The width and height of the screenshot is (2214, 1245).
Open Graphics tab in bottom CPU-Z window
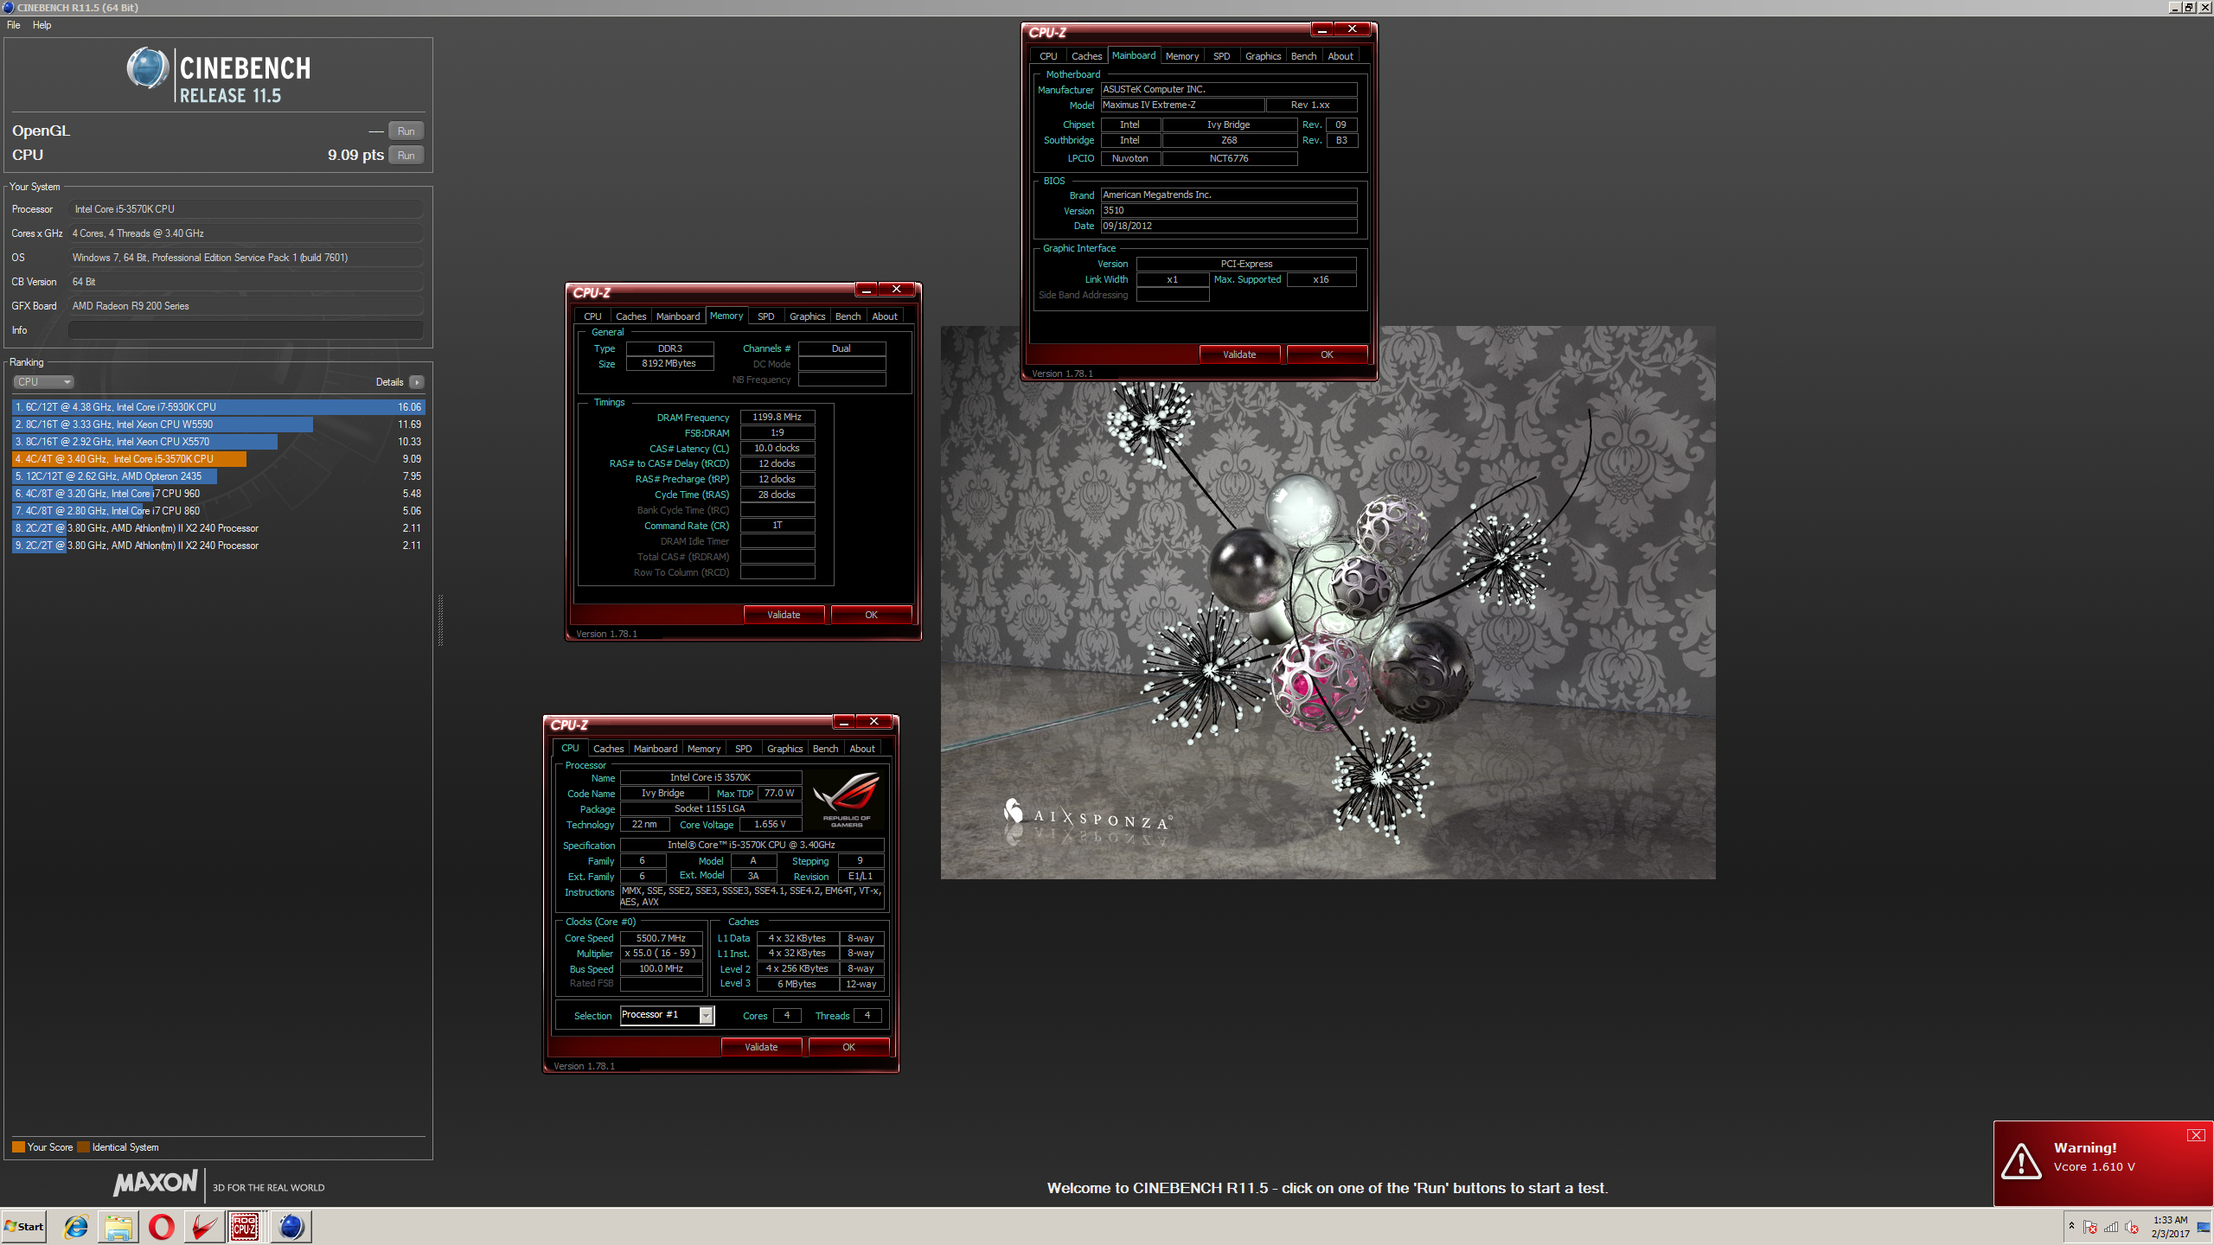click(784, 749)
